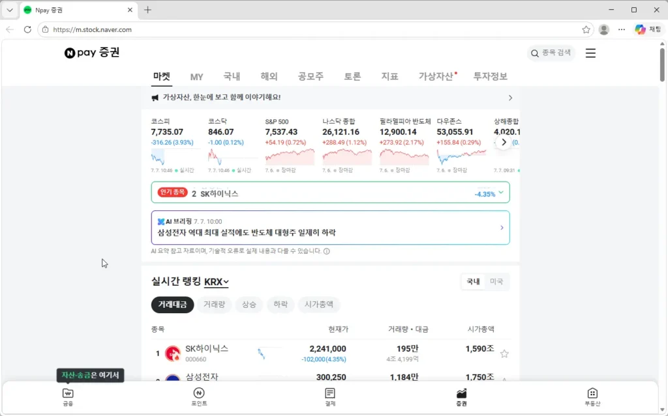Favorite SK하이닉스 with the star icon
The image size is (668, 416).
click(504, 354)
